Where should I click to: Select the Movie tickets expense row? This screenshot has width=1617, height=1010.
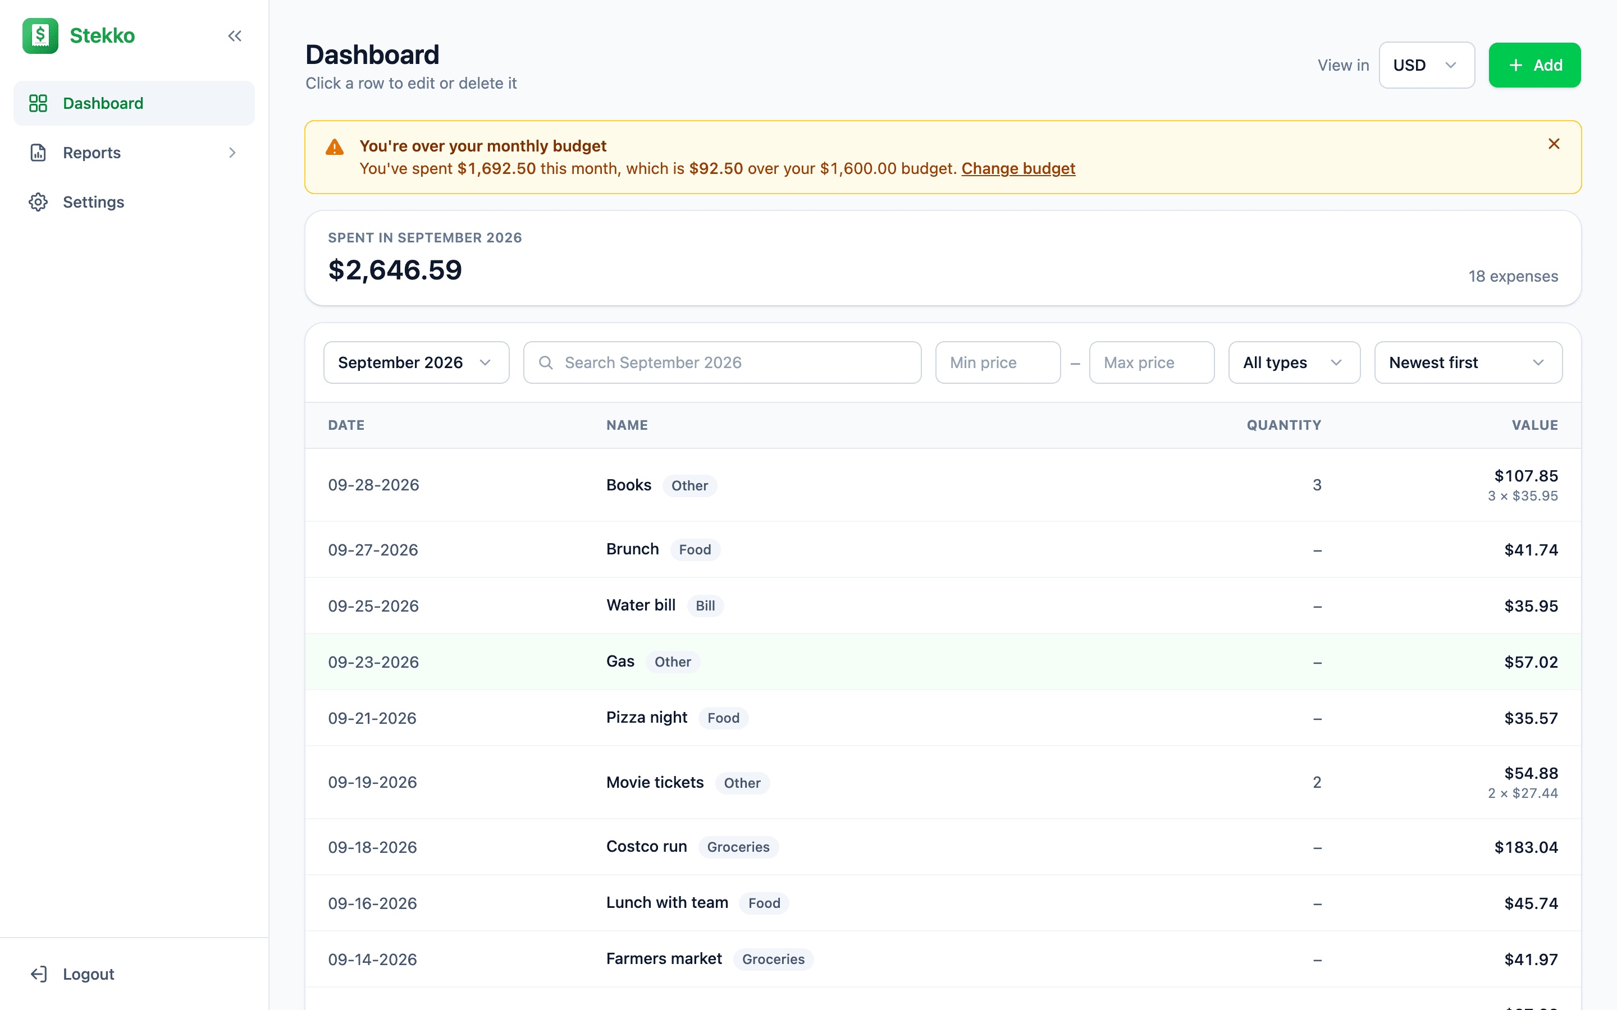pyautogui.click(x=943, y=782)
